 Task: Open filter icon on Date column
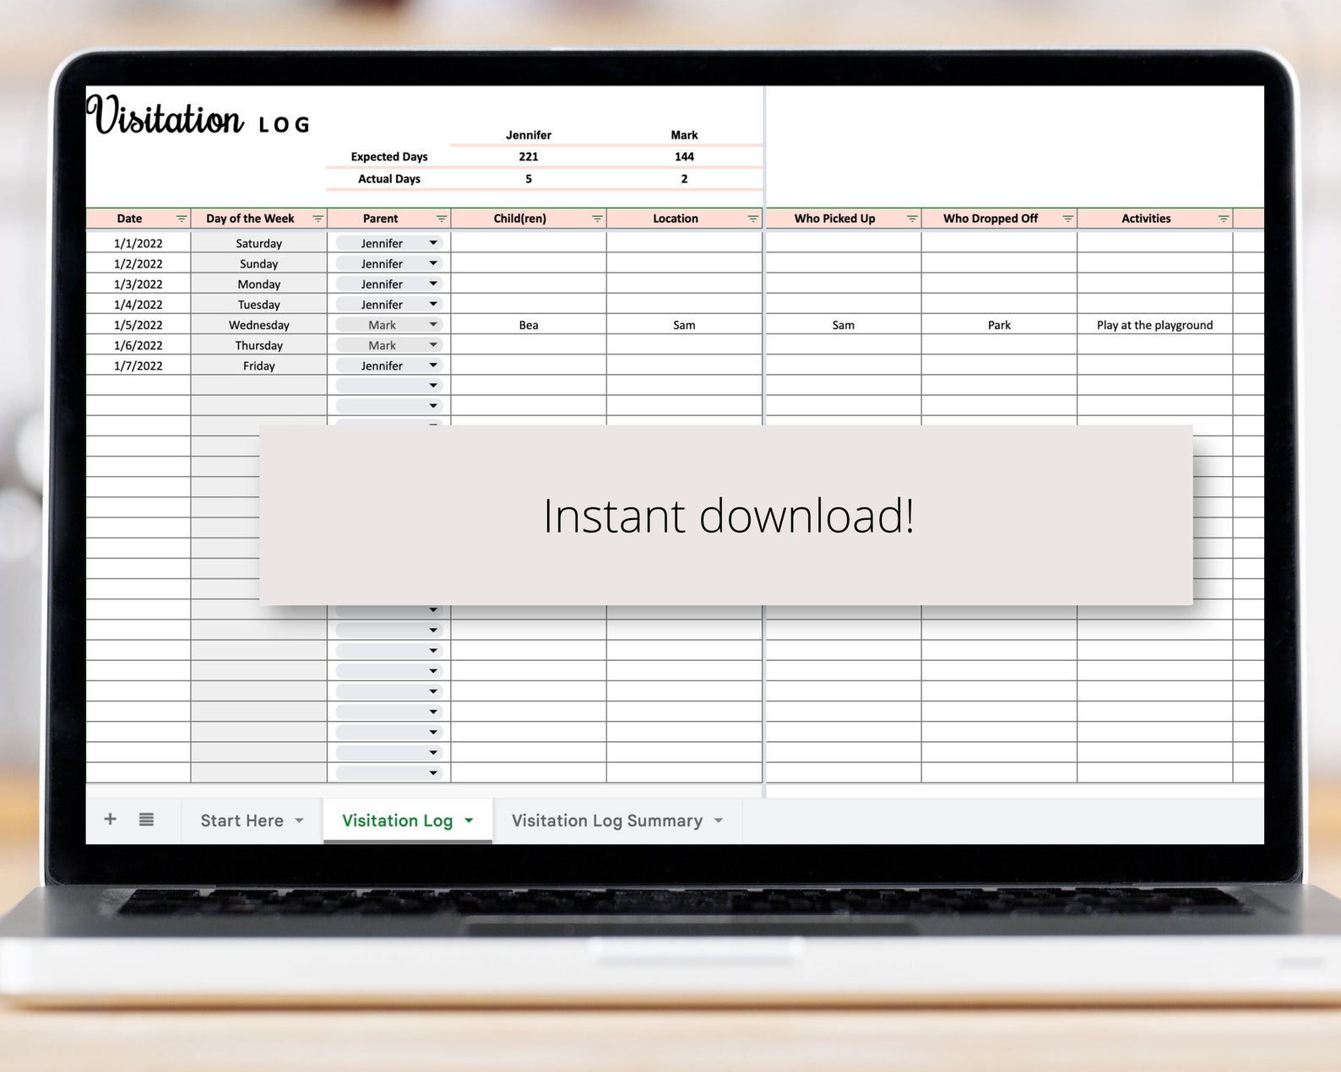(181, 219)
